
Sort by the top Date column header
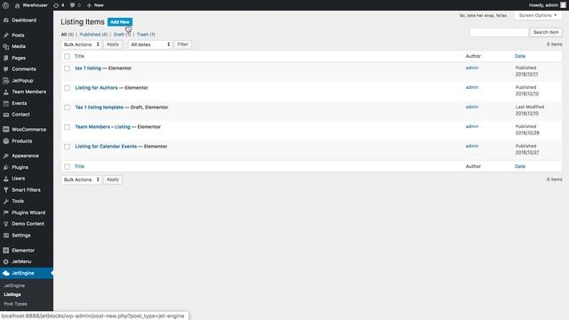pyautogui.click(x=520, y=56)
